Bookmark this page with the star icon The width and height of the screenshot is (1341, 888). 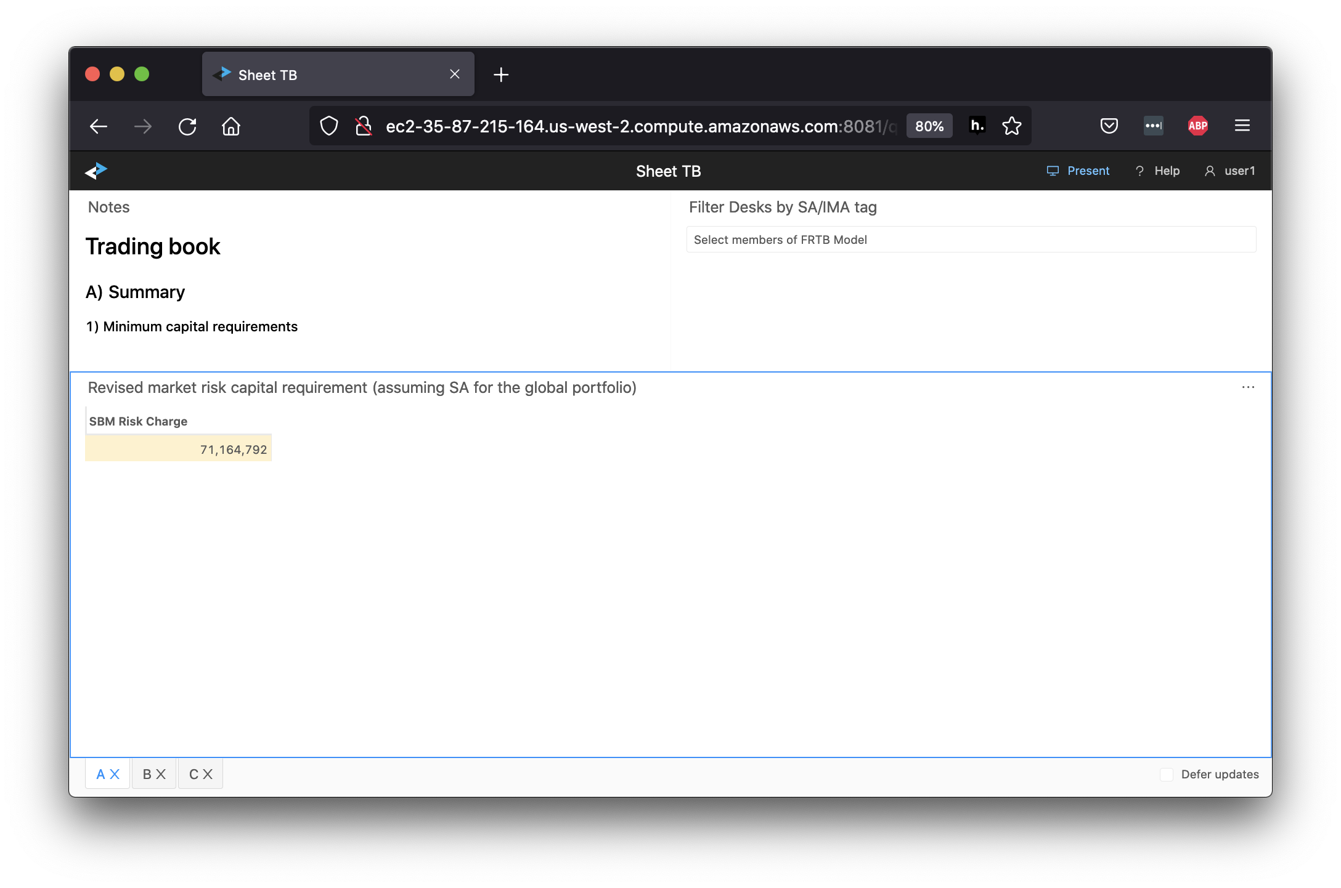pyautogui.click(x=1012, y=126)
